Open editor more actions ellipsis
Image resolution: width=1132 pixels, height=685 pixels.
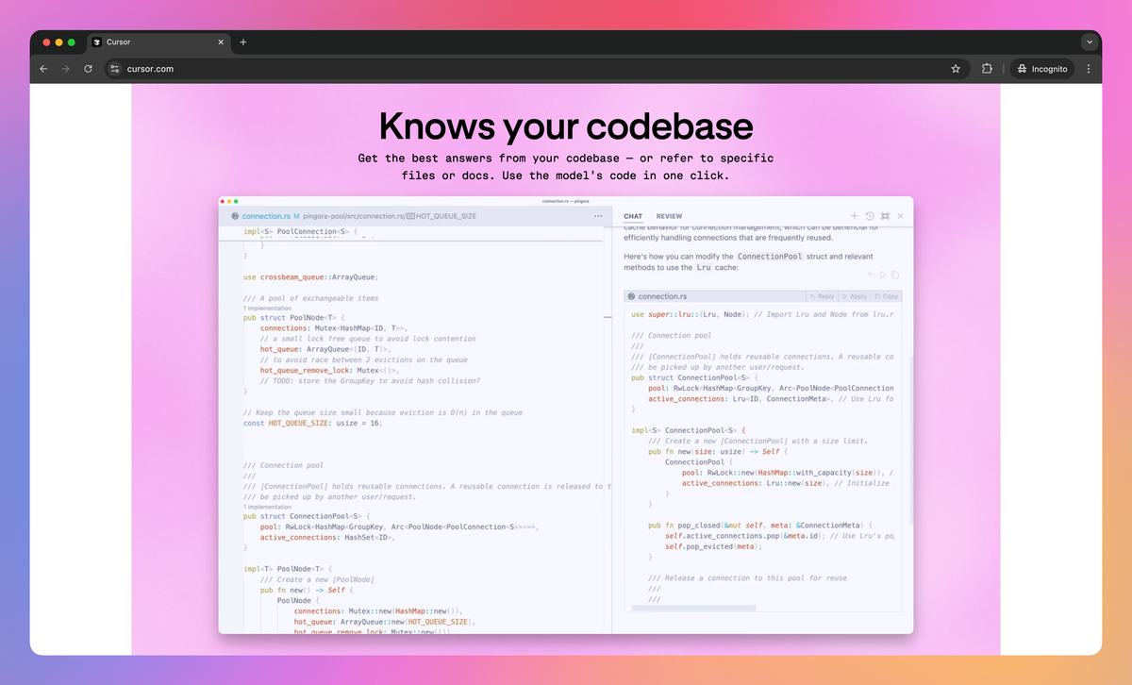[x=598, y=216]
